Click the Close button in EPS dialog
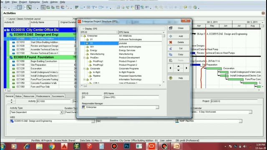The image size is (267, 150). pos(178,28)
